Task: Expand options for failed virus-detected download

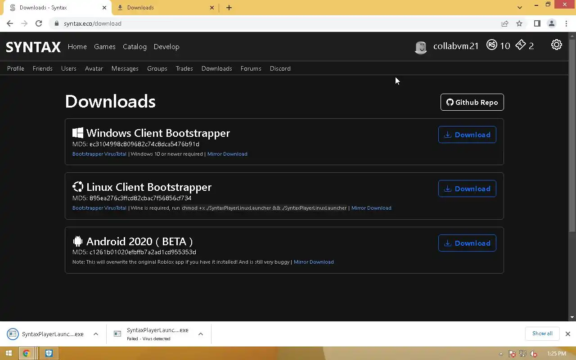Action: (201, 334)
